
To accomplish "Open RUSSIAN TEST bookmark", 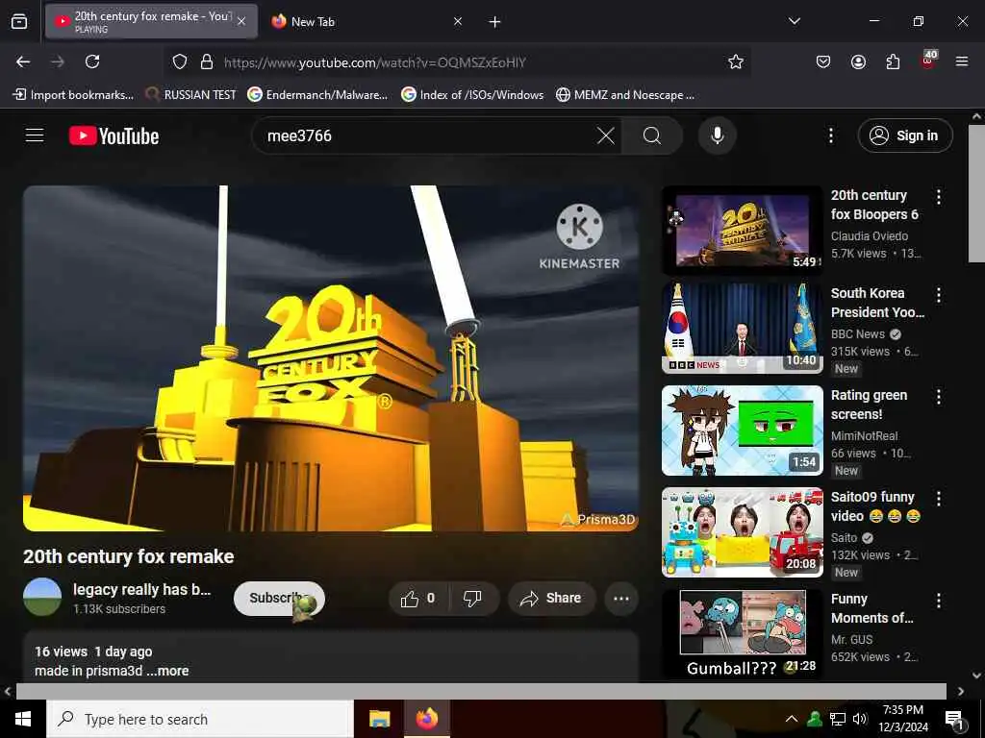I will coord(191,95).
